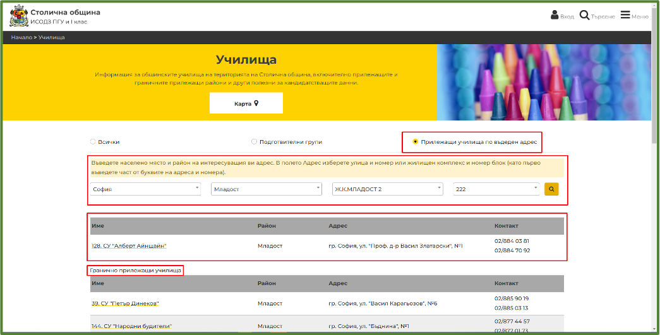Go to Начало in breadcrumb
This screenshot has height=335, width=660.
(x=21, y=37)
